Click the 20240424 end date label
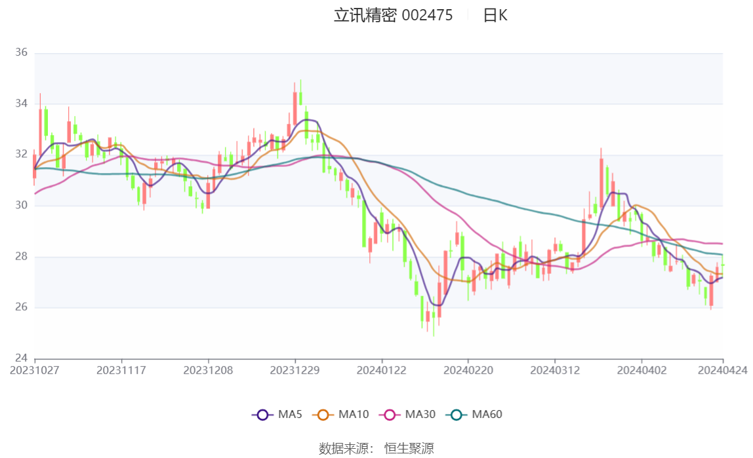Screen dimensions: 753x458 click(x=723, y=371)
